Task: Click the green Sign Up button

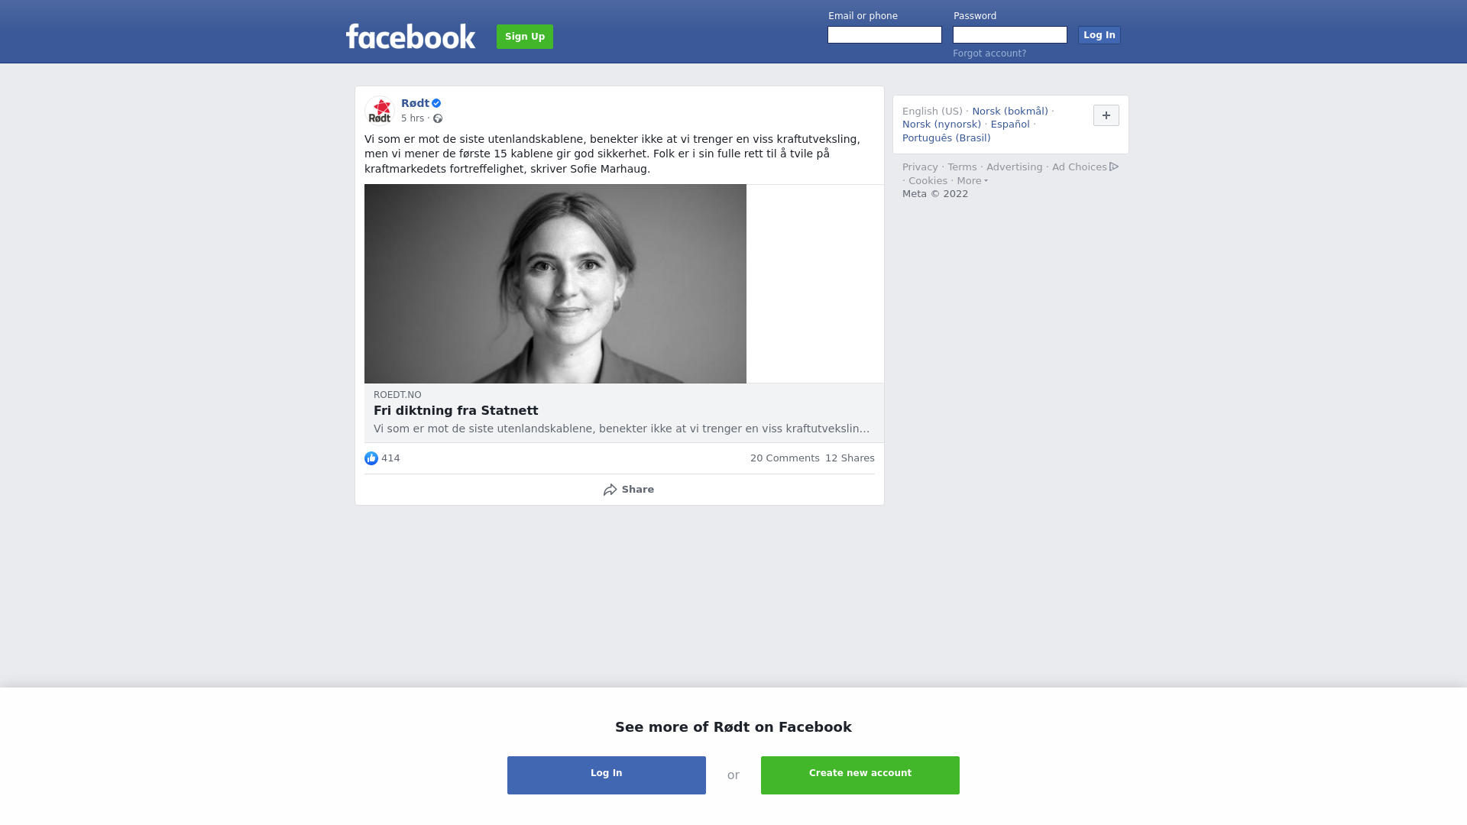Action: tap(525, 37)
